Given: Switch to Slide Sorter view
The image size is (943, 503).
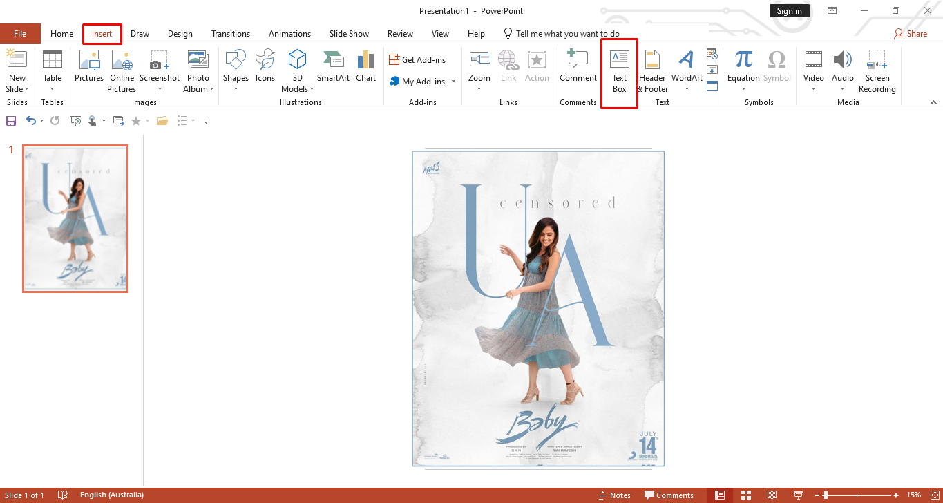Looking at the screenshot, I should click(x=746, y=495).
